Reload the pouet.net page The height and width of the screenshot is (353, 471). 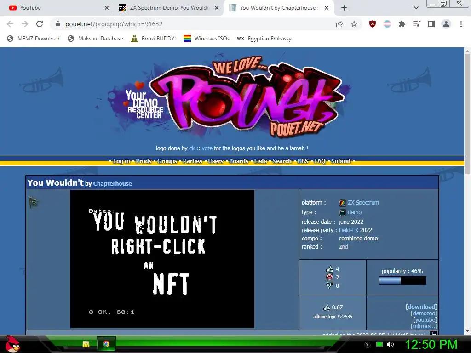tap(40, 24)
